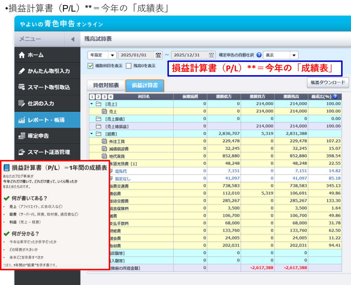Viewport: 351px width, 285px height.
Task: Collapse the [売上] tree group
Action: click(x=92, y=104)
